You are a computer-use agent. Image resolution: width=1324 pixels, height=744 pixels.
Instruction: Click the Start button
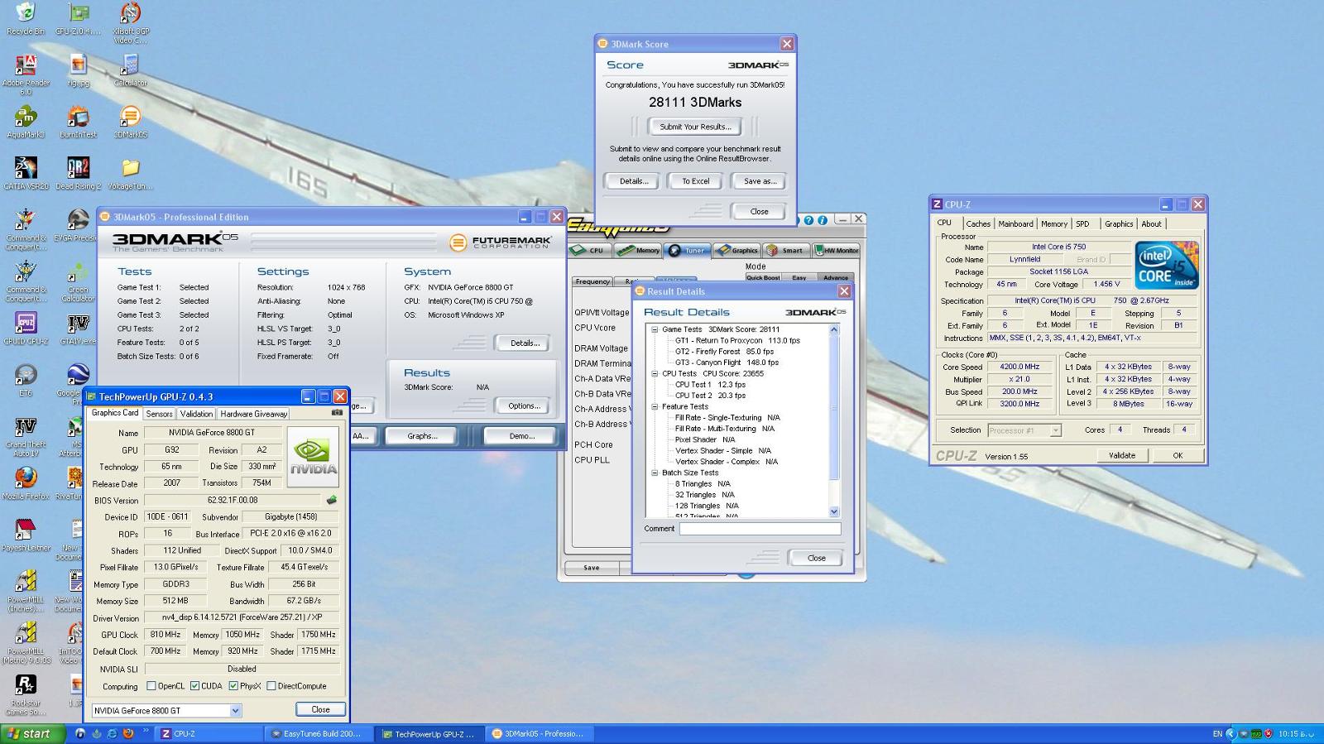point(31,733)
